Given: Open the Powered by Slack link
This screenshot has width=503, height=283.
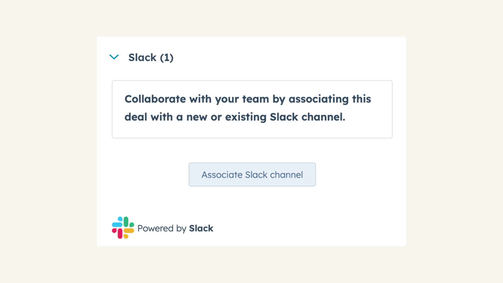Looking at the screenshot, I should pos(174,228).
